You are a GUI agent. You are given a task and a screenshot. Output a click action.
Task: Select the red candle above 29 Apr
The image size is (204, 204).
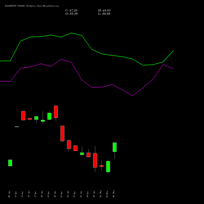(x=89, y=155)
